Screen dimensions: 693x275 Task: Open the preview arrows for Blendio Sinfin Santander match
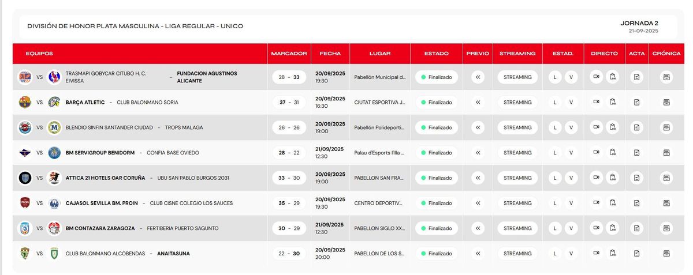coord(478,127)
